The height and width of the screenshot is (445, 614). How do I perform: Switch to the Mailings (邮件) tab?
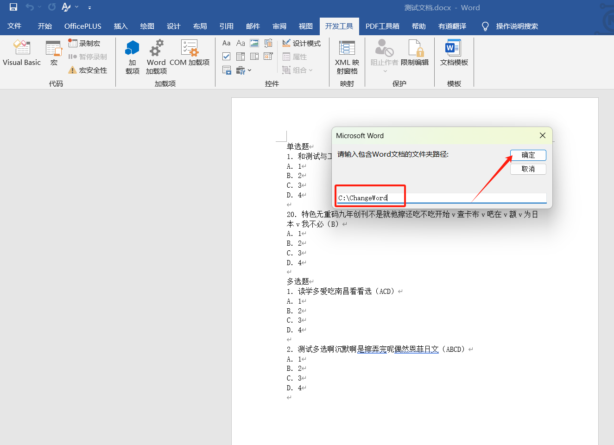pos(253,26)
